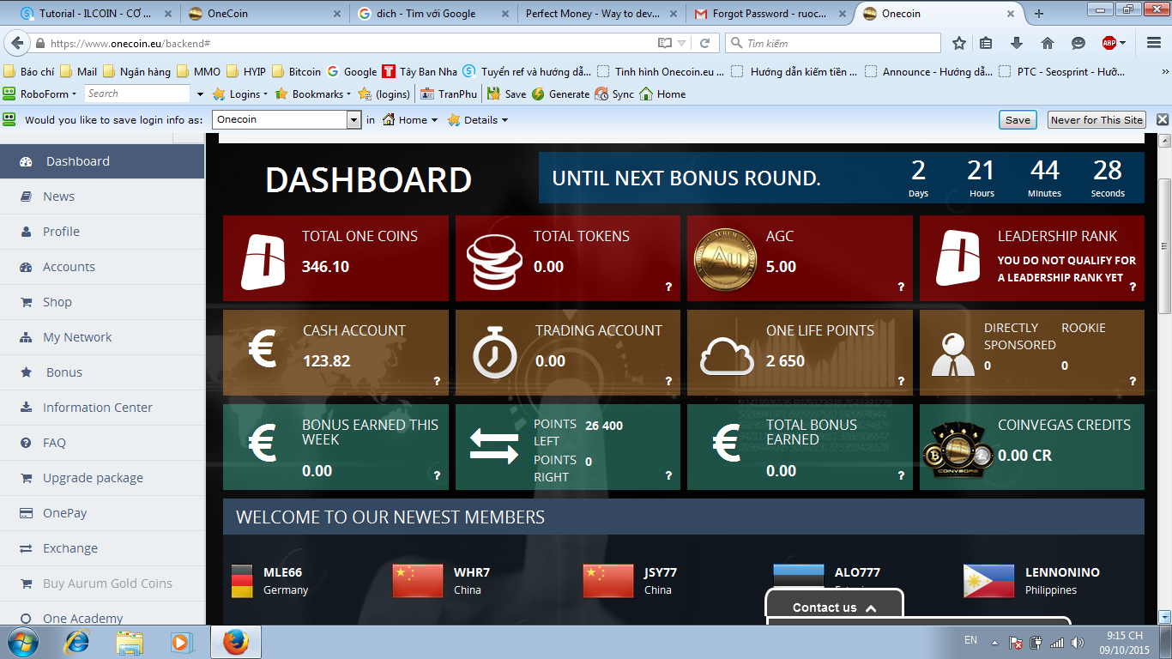Viewport: 1172px width, 659px height.
Task: Click the Adblock Plus toolbar icon
Action: pyautogui.click(x=1109, y=43)
